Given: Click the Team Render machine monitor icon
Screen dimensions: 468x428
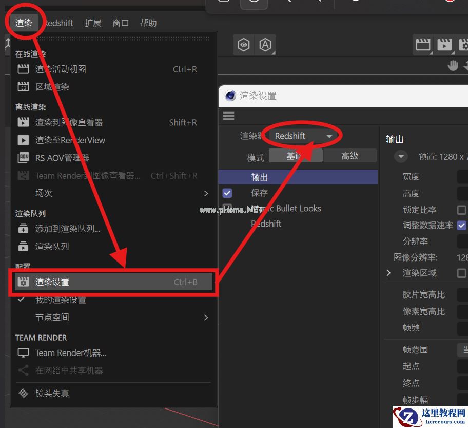Looking at the screenshot, I should [x=23, y=352].
